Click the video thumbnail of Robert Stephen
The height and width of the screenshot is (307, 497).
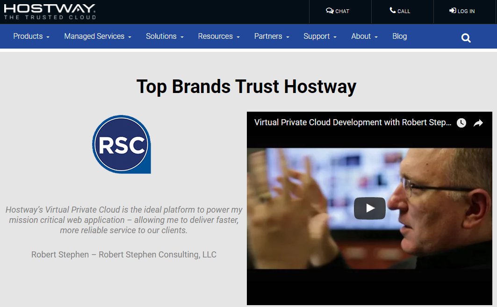tap(369, 208)
